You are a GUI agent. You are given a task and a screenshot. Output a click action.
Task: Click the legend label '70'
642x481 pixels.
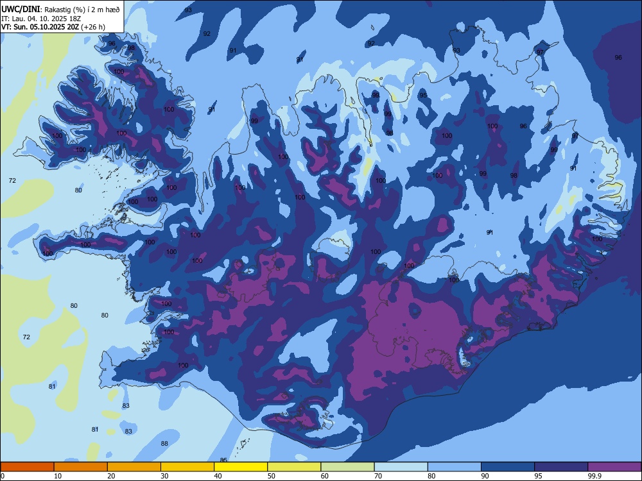coord(378,476)
